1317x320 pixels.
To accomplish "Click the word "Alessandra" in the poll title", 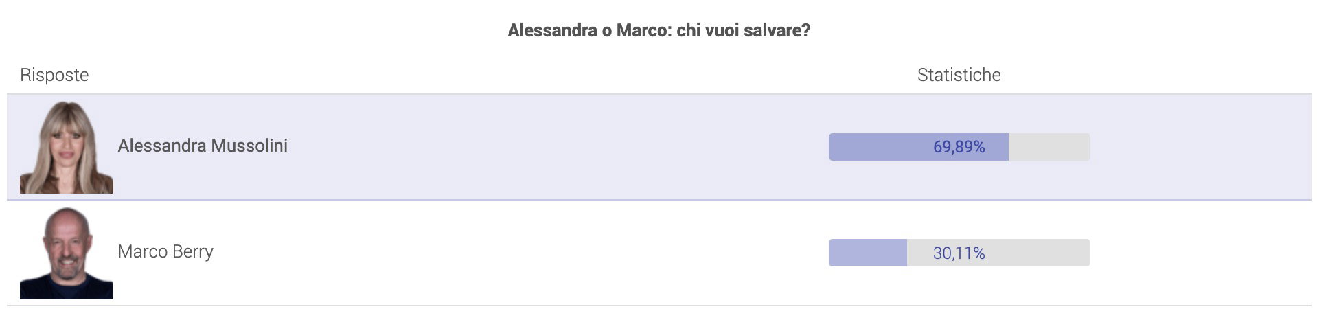I will pos(552,30).
